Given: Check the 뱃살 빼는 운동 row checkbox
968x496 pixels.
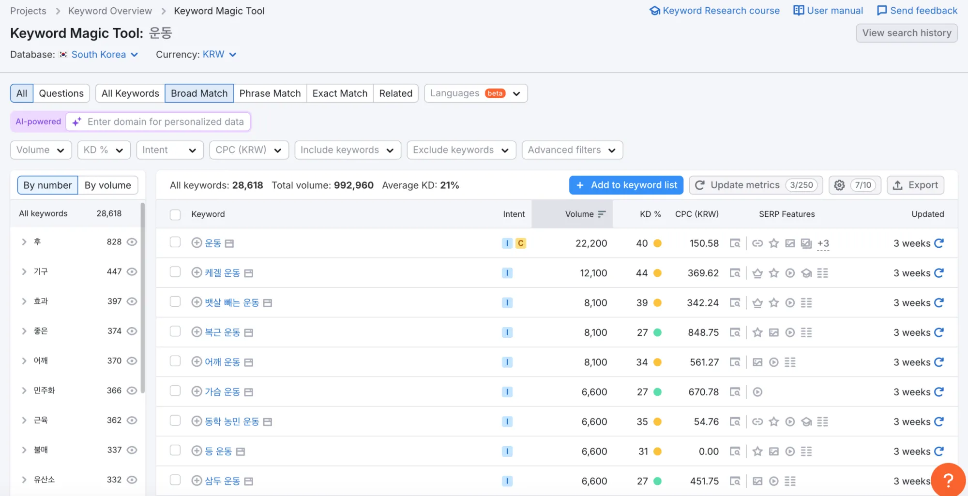Looking at the screenshot, I should [175, 302].
